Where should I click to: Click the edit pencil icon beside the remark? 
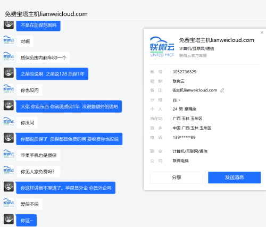click(222, 90)
